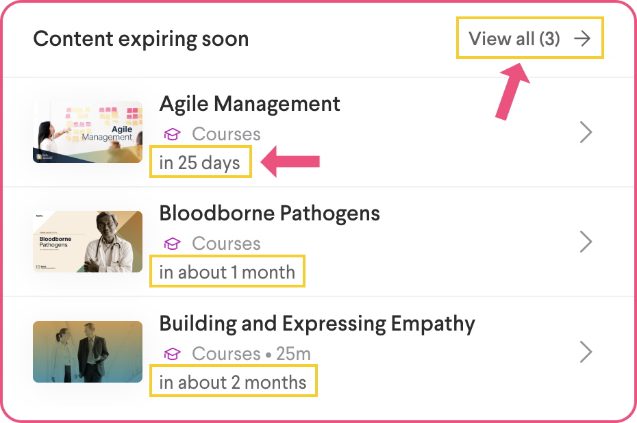Click the Bloodborne Pathogens title
637x423 pixels.
point(269,213)
